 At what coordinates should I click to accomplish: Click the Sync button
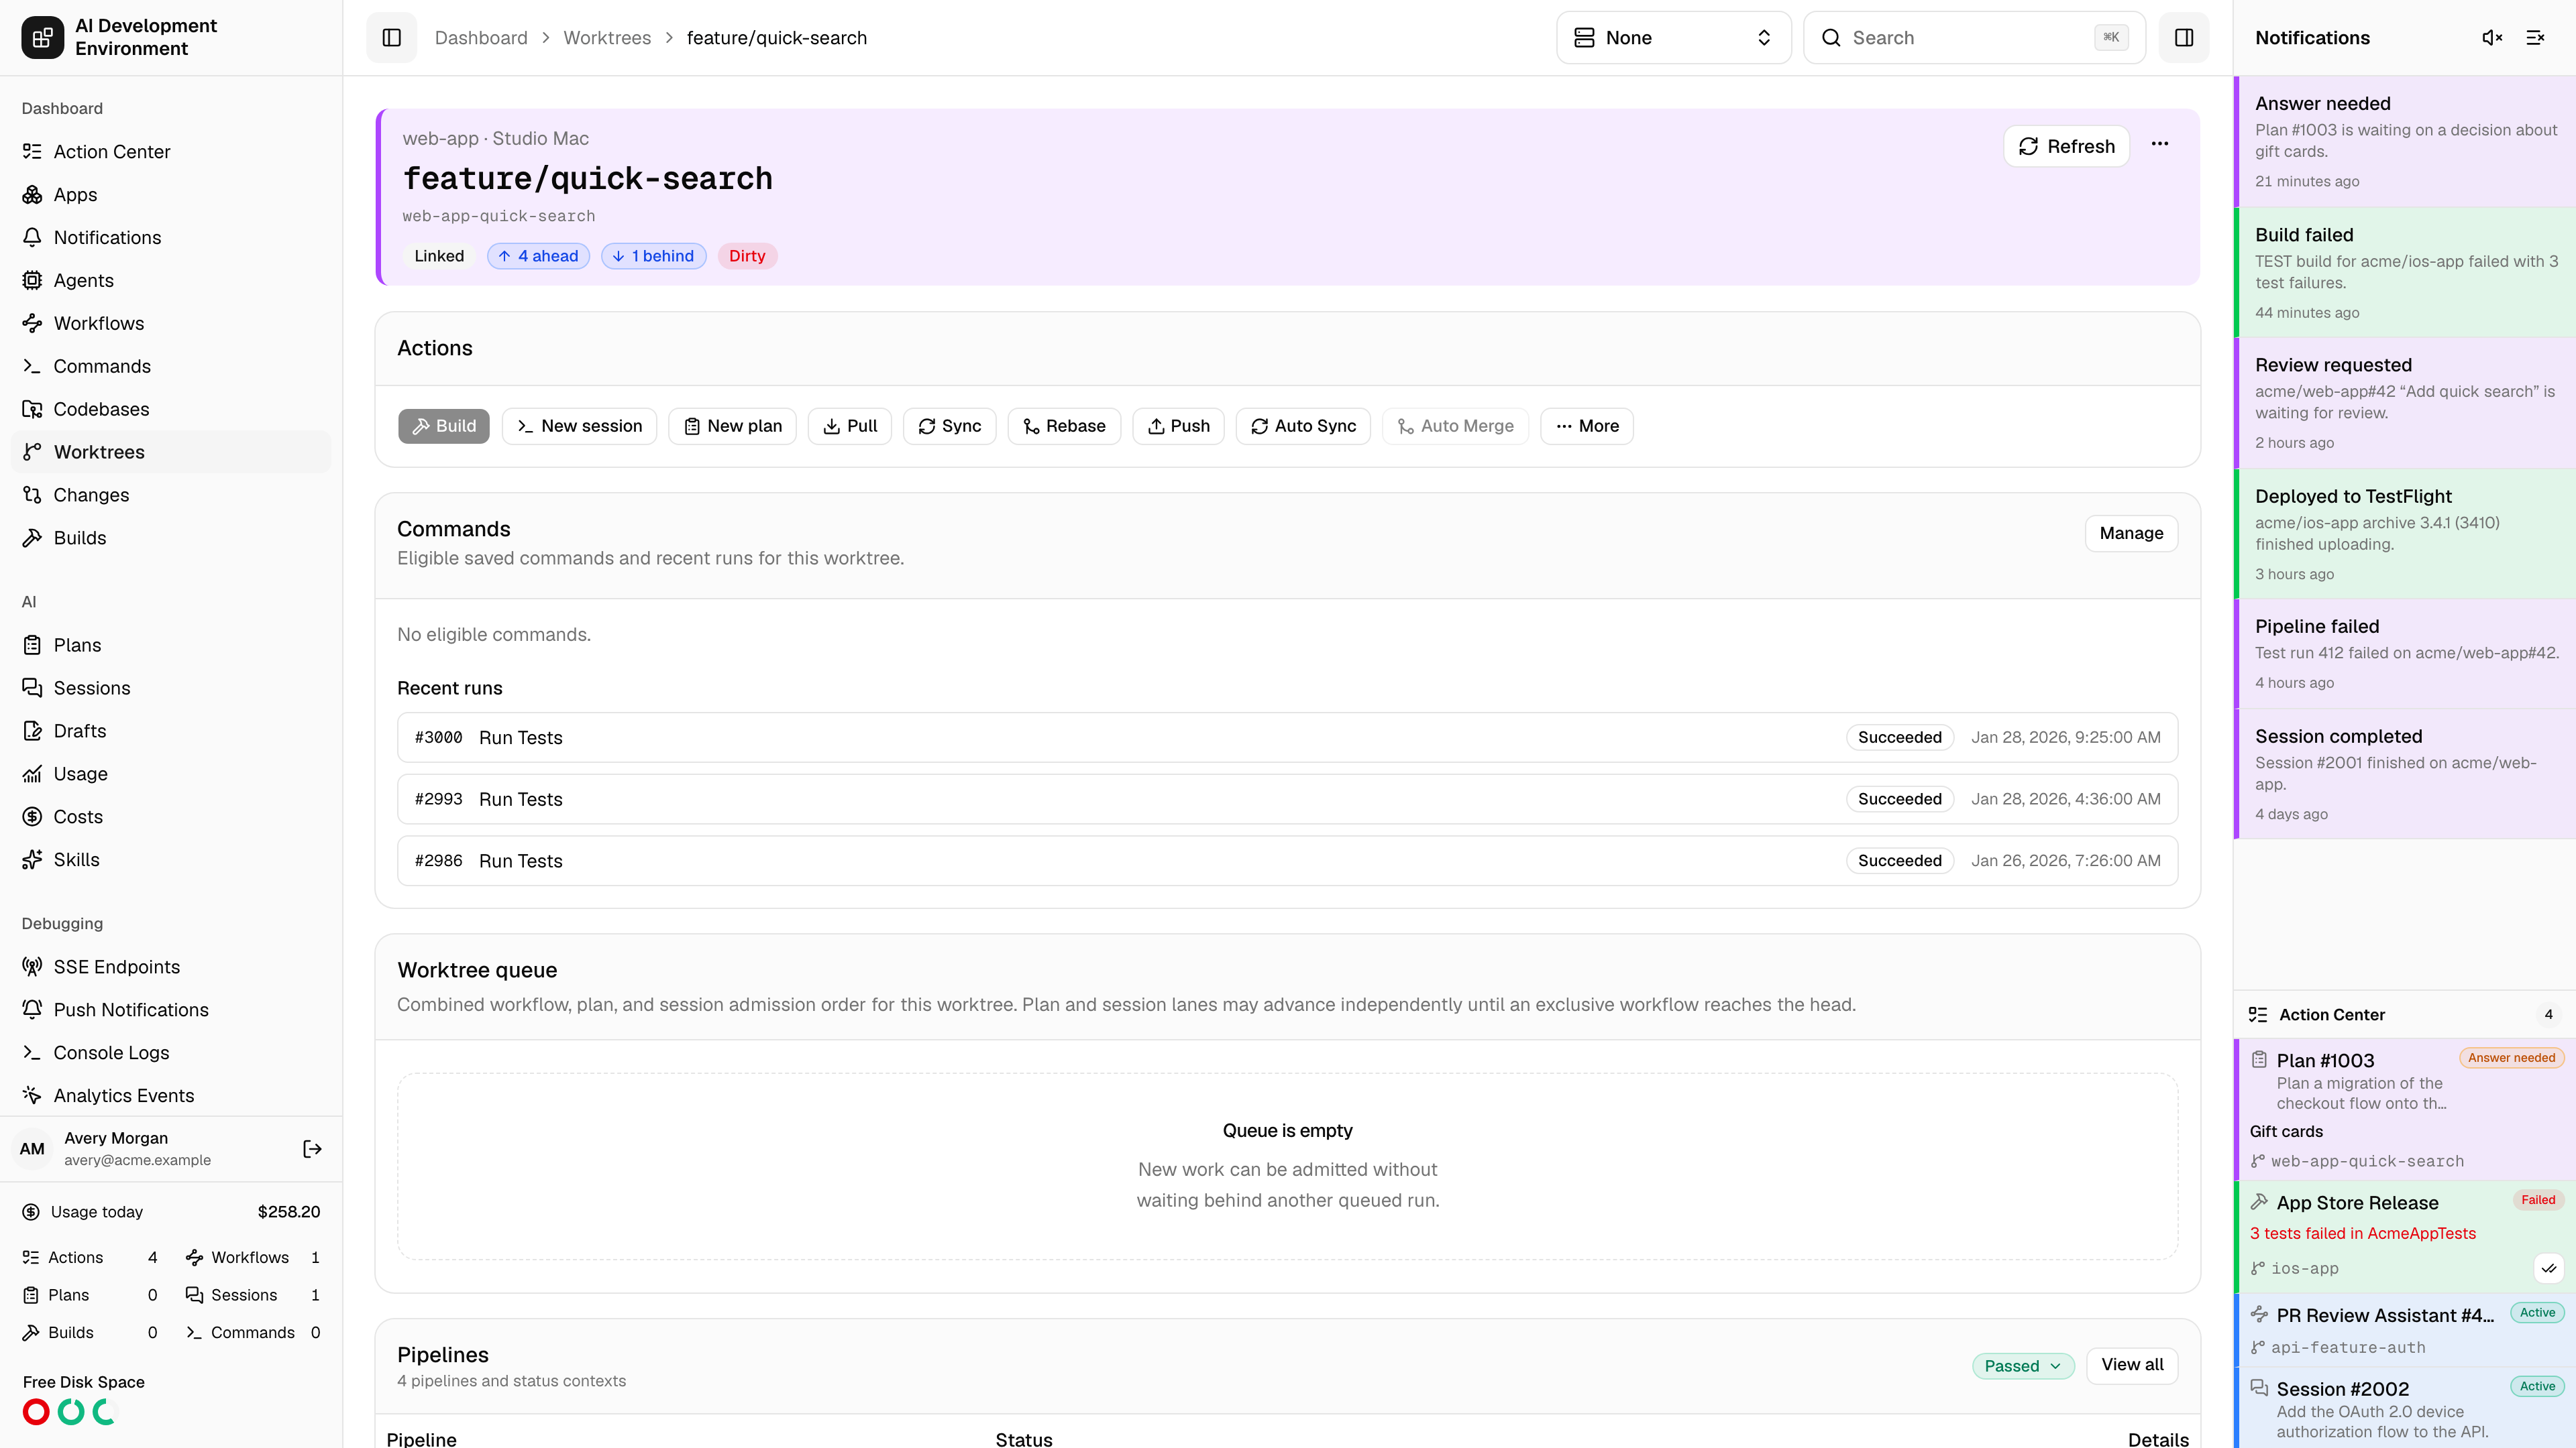pyautogui.click(x=949, y=427)
